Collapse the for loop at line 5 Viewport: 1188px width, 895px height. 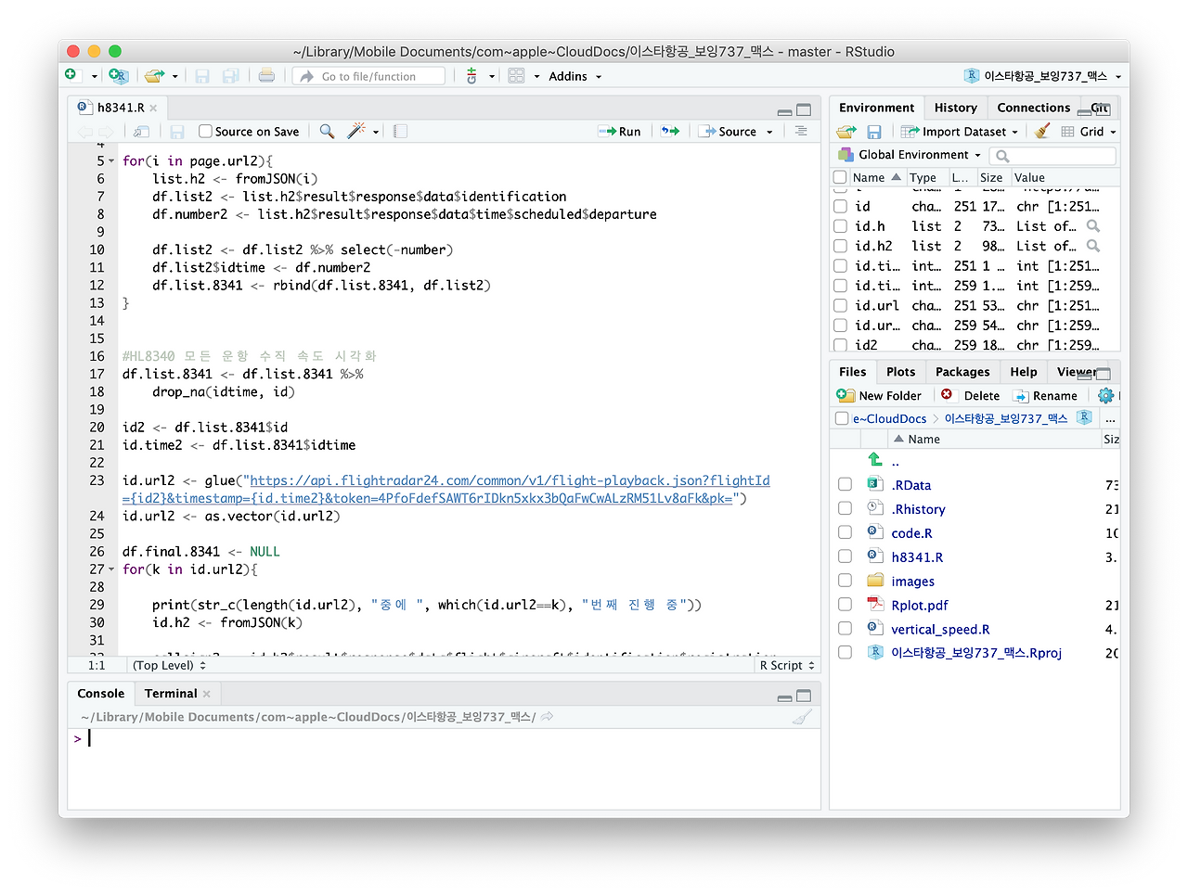click(x=112, y=161)
